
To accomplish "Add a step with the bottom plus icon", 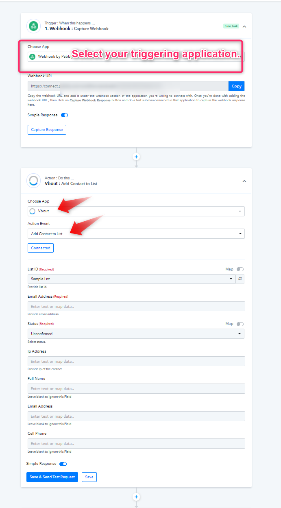I will (x=136, y=497).
